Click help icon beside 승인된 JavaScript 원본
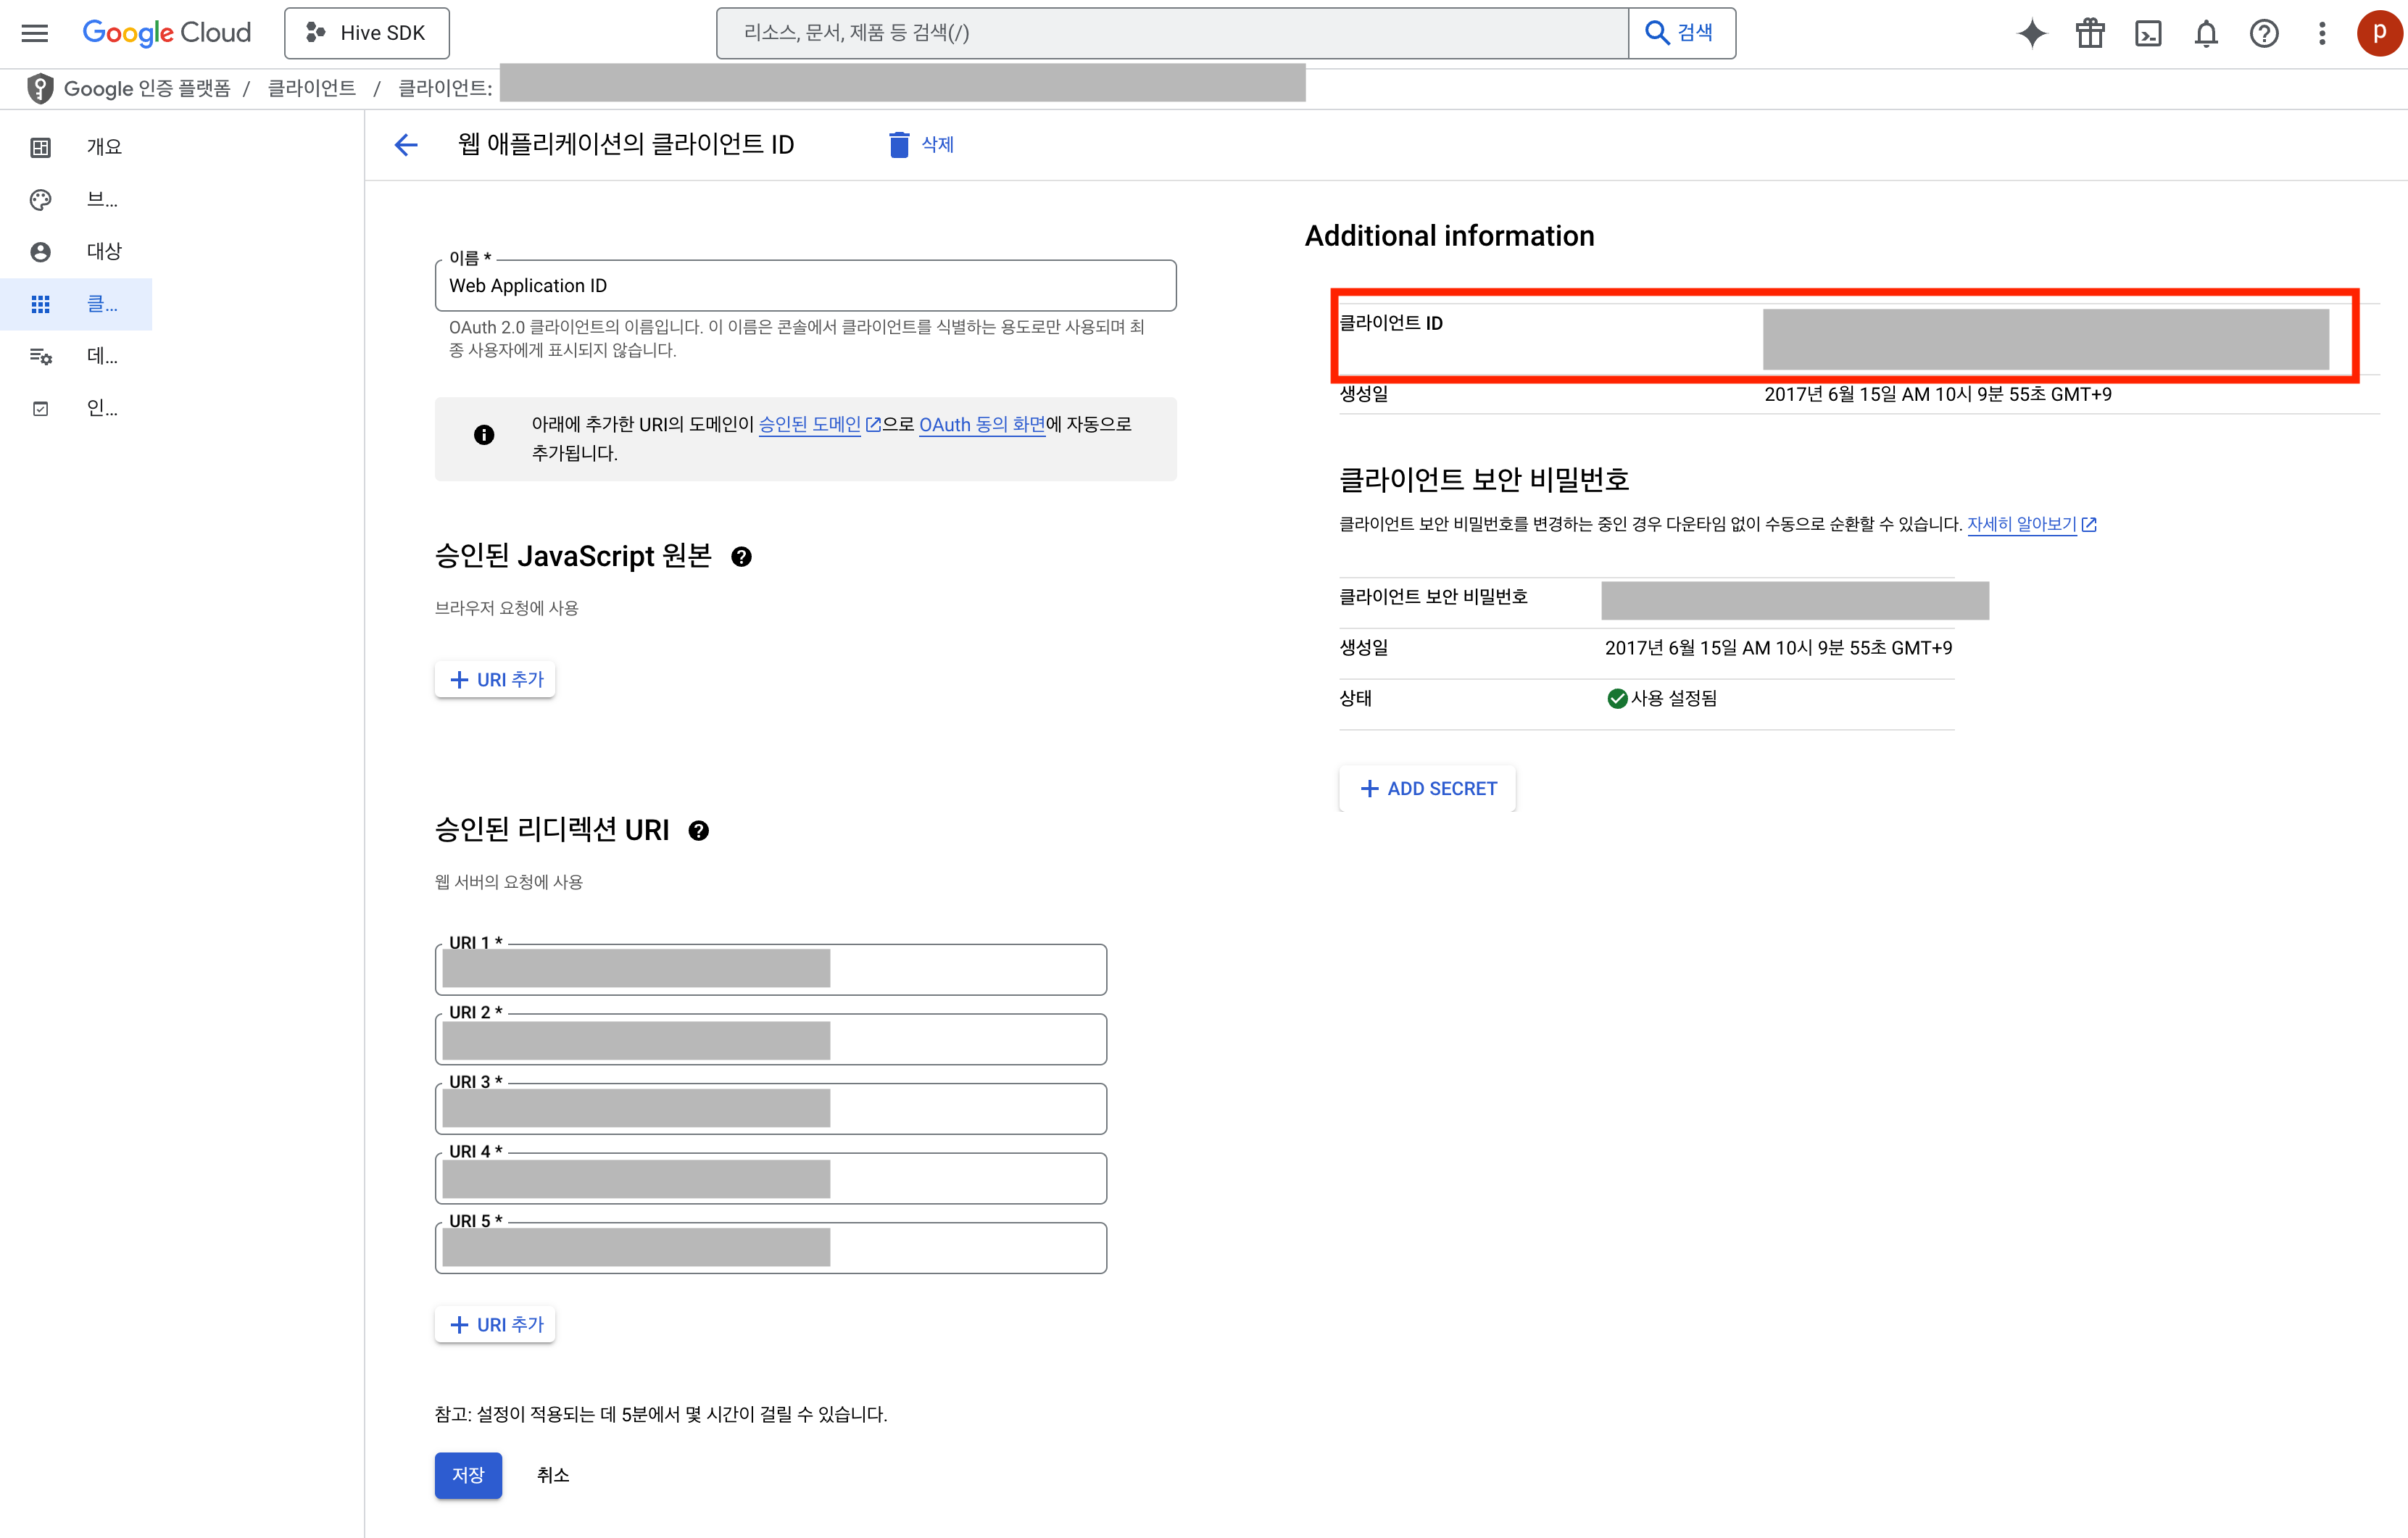The height and width of the screenshot is (1538, 2408). coord(741,557)
